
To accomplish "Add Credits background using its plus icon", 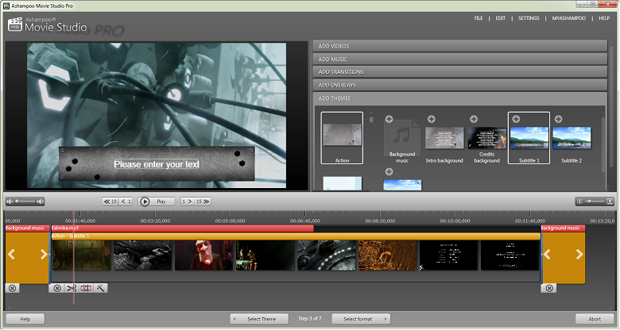I will pyautogui.click(x=473, y=119).
